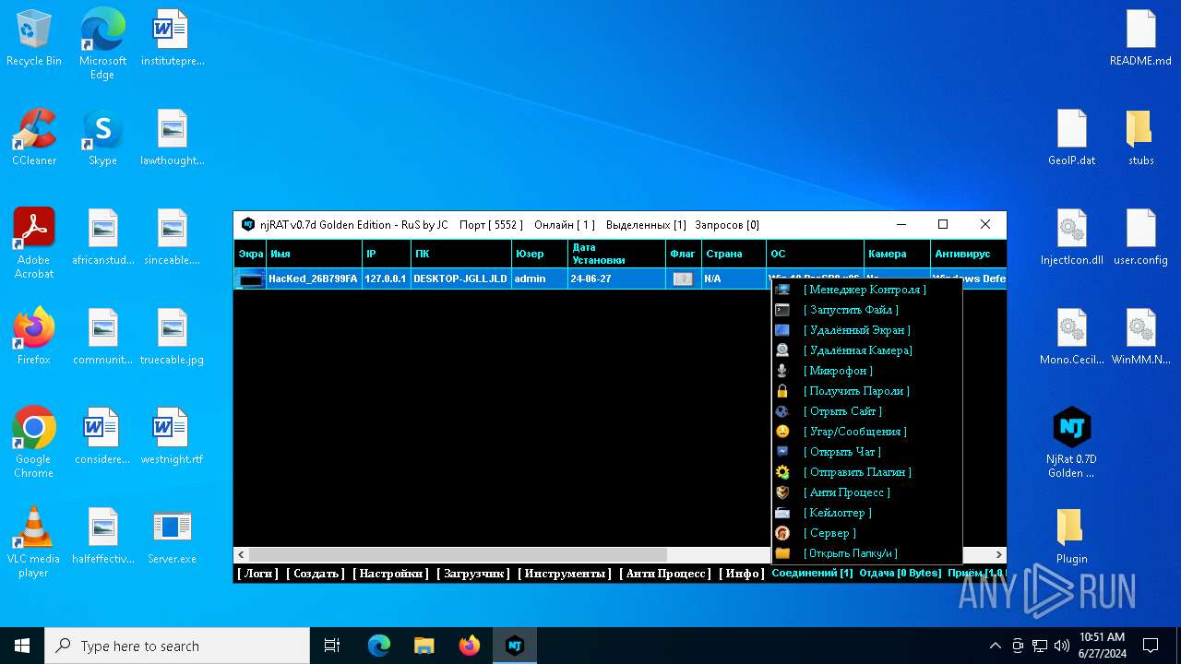Click the Страна column header
Screen dimensions: 1181x664
pos(734,254)
